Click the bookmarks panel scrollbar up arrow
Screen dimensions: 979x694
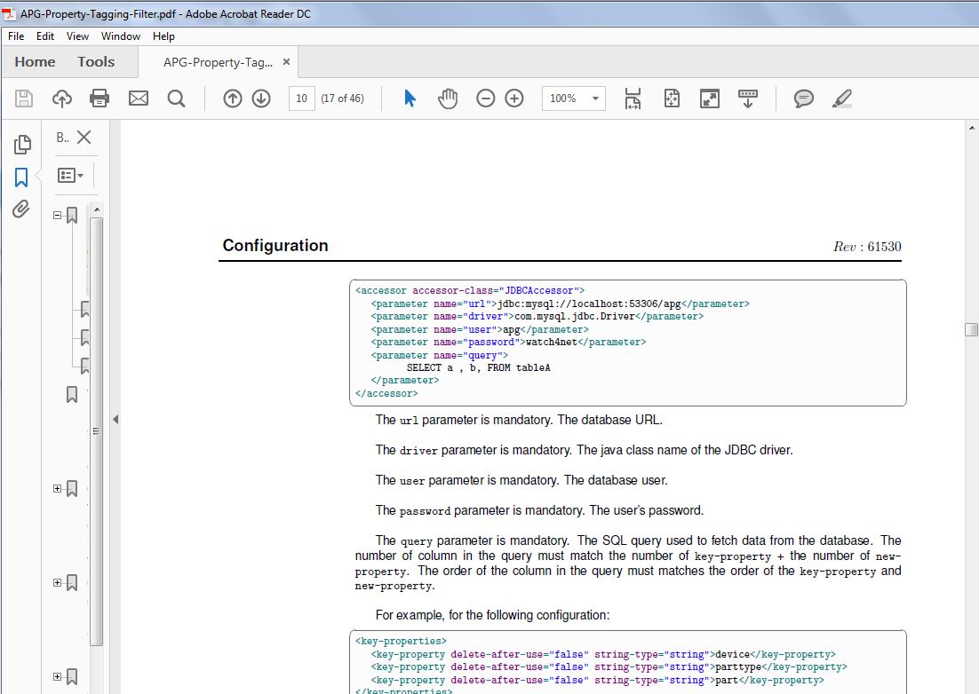[x=97, y=209]
